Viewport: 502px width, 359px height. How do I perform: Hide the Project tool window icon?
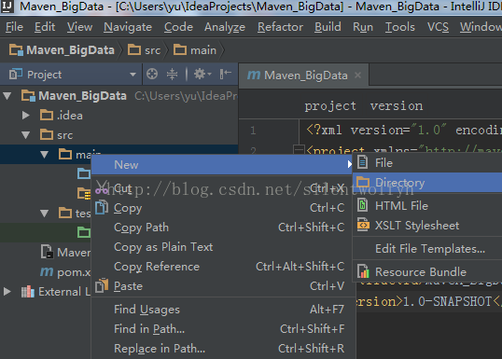[x=226, y=75]
